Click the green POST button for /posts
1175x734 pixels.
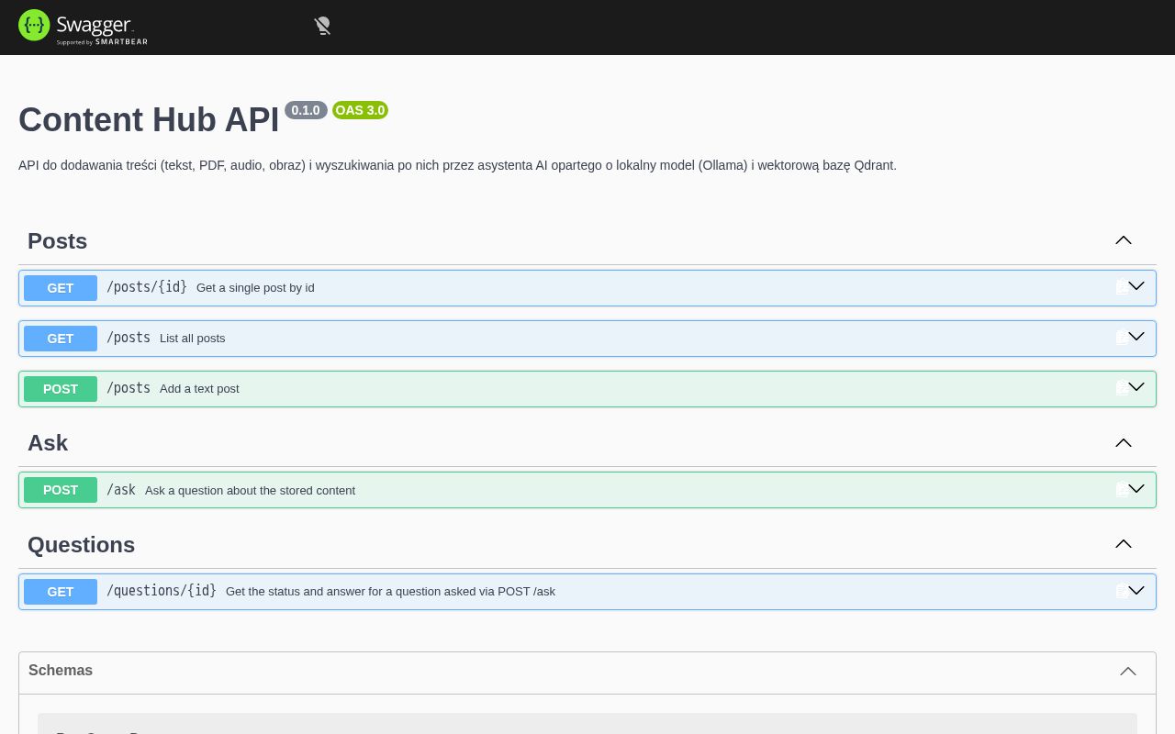tap(61, 389)
